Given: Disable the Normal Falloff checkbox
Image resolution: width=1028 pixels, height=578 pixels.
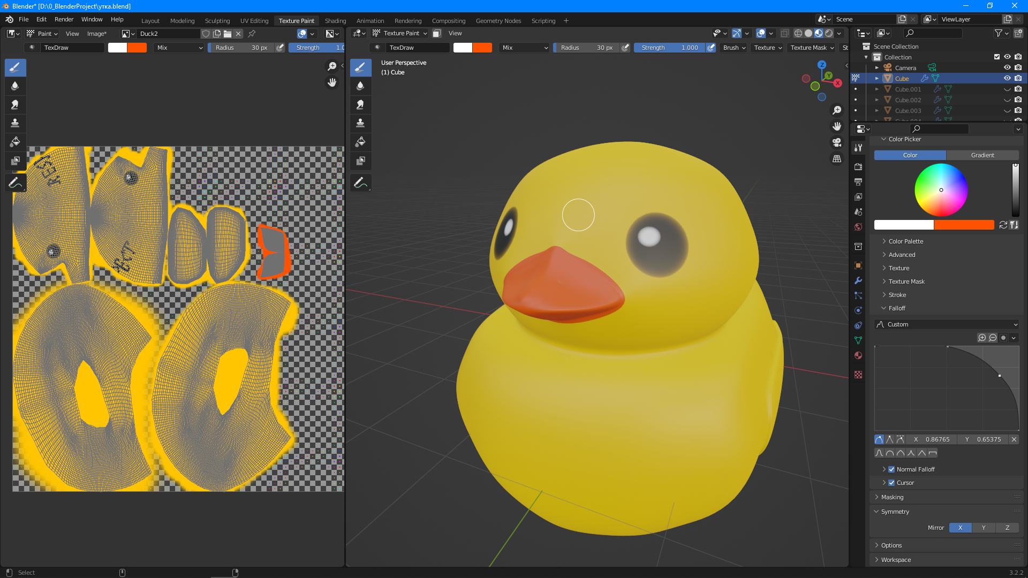Looking at the screenshot, I should (891, 469).
